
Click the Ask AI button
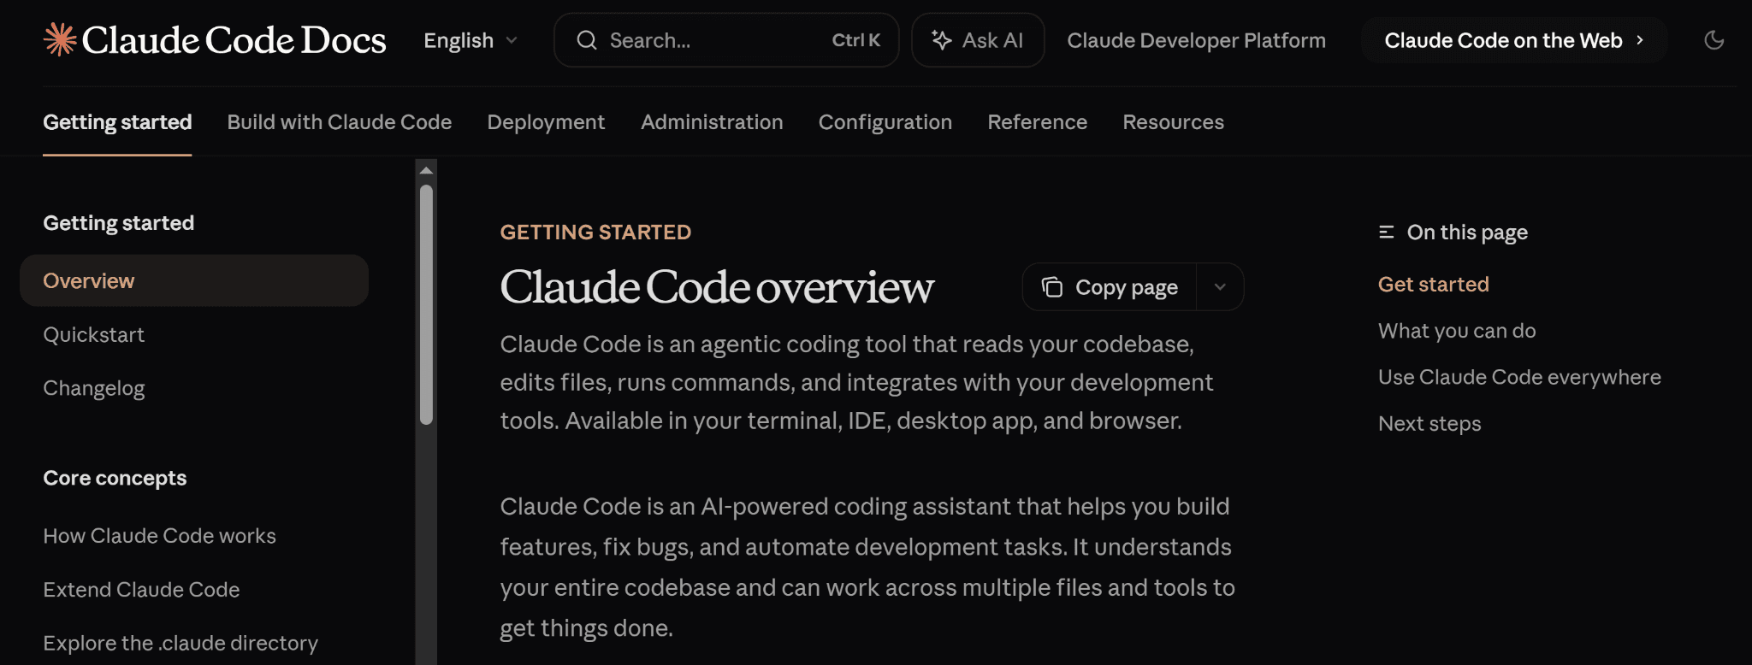[978, 40]
